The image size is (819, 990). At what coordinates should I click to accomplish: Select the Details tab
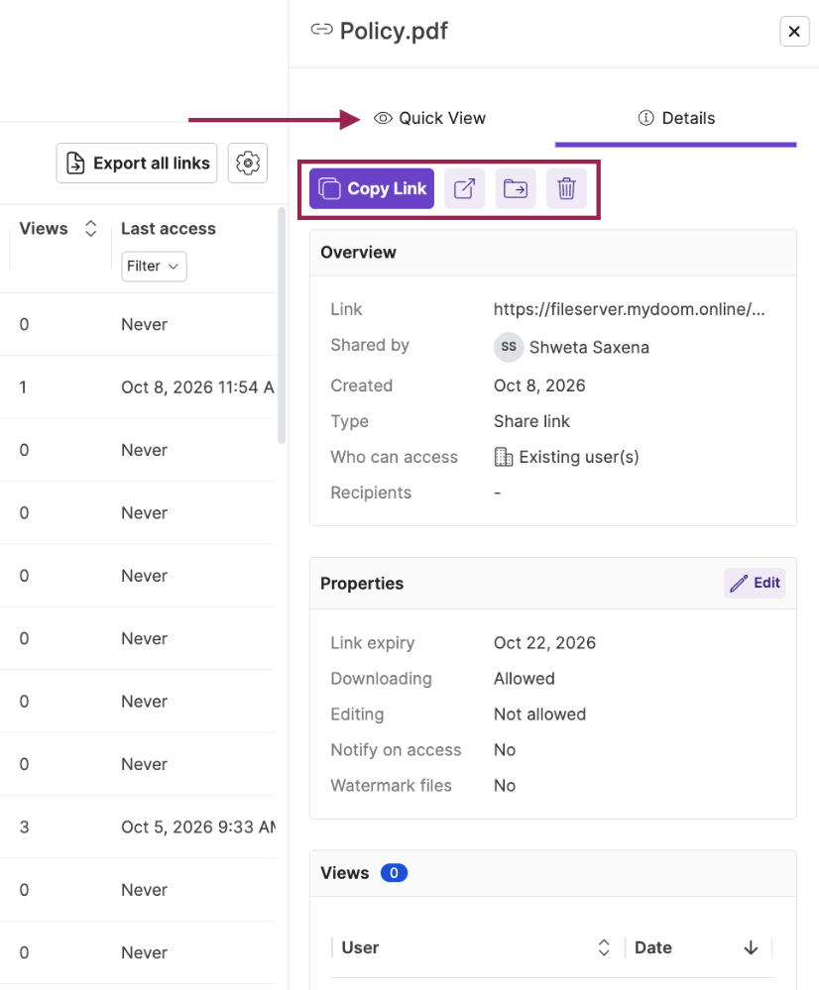(676, 118)
